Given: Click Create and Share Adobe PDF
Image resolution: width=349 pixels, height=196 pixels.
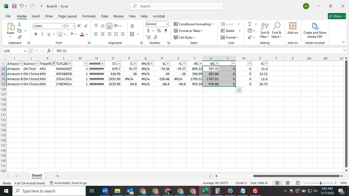Looking at the screenshot, I should pos(315,30).
